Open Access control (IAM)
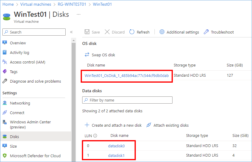Viewport: 252px width, 162px height. pos(27,62)
